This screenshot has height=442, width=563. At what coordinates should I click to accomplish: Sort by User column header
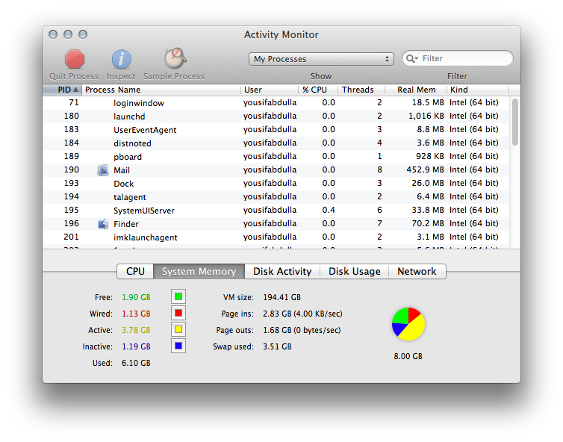point(270,90)
